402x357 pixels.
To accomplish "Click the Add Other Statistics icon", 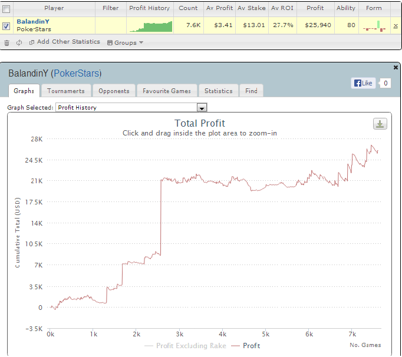I will (31, 42).
